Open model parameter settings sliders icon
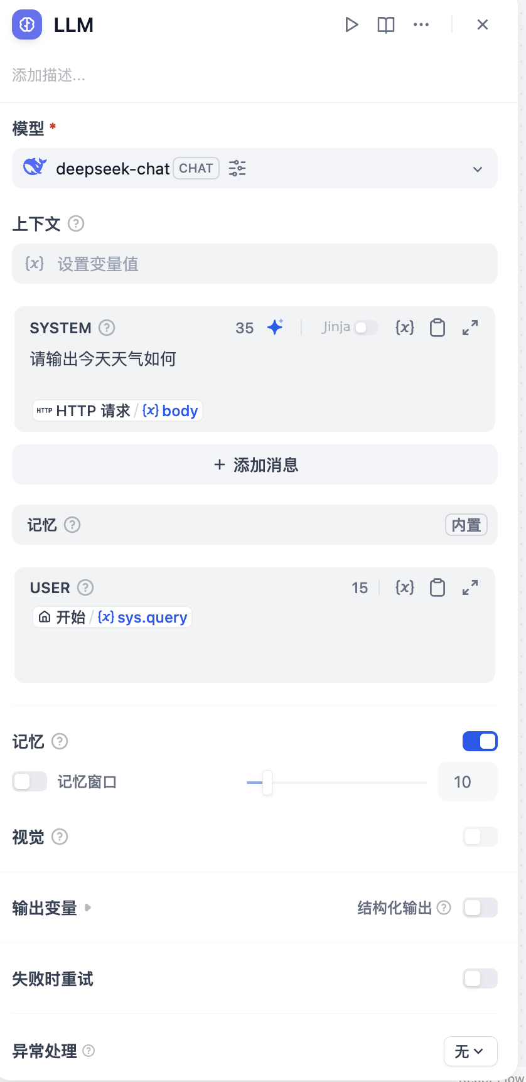 point(237,168)
